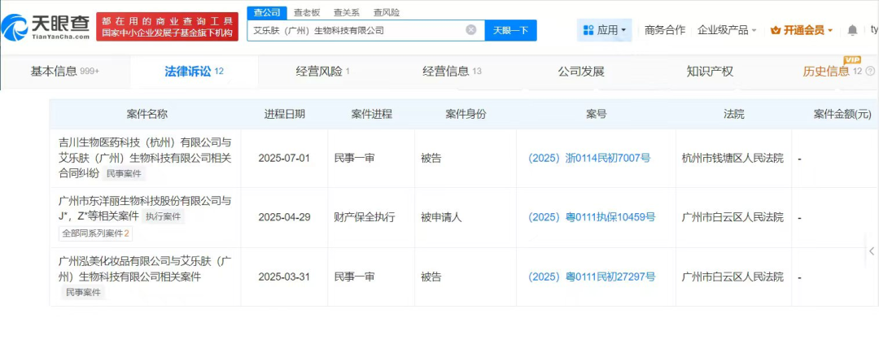The height and width of the screenshot is (340, 879).
Task: Open the TianYanCha logo homepage
Action: [46, 27]
